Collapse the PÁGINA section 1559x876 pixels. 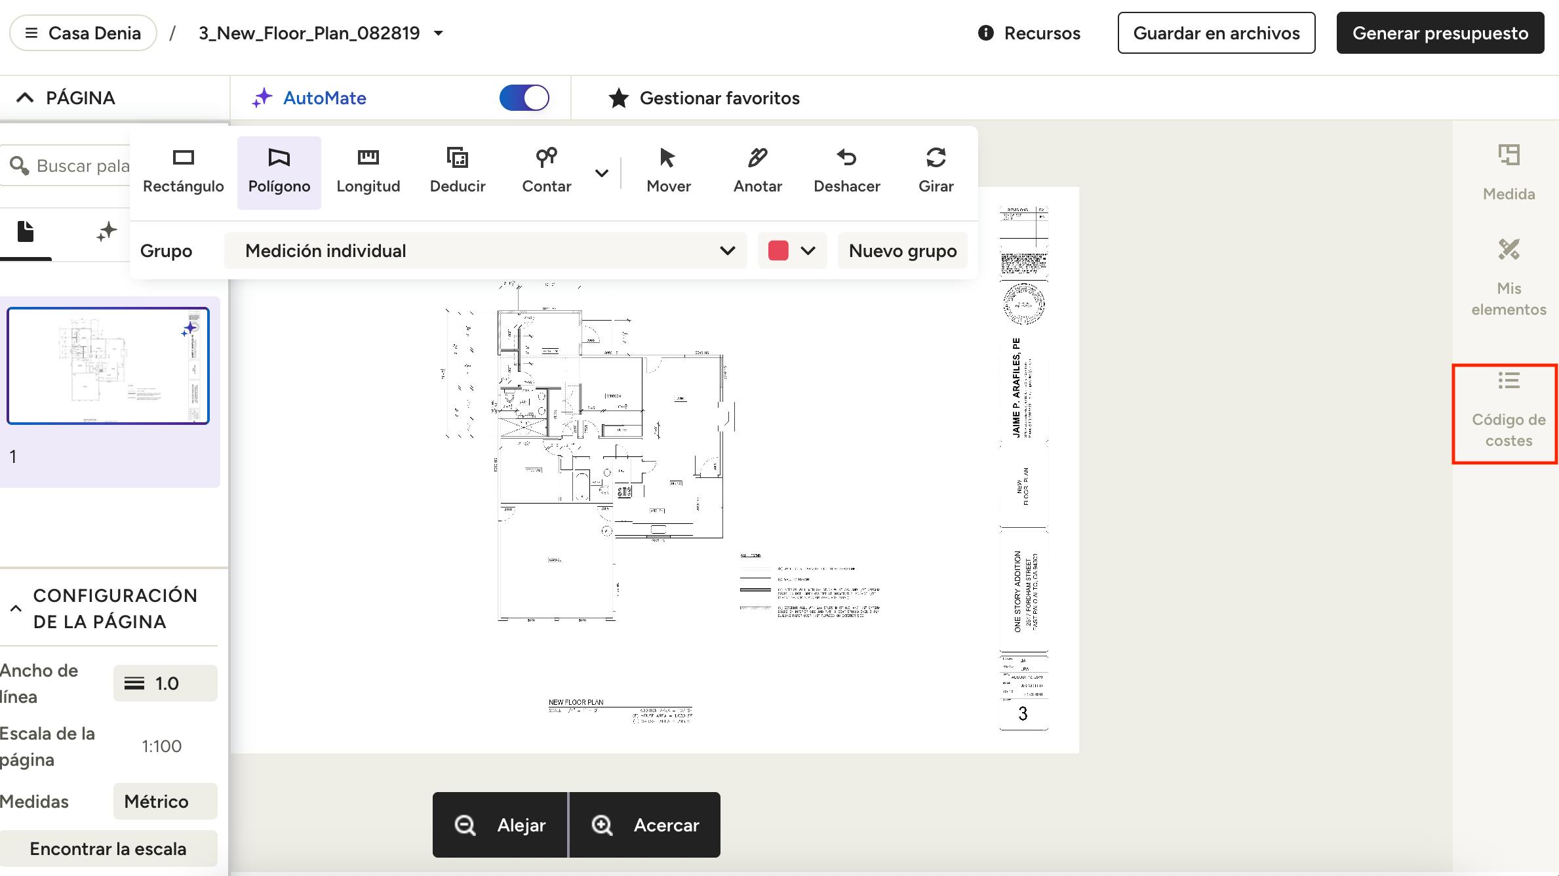25,98
